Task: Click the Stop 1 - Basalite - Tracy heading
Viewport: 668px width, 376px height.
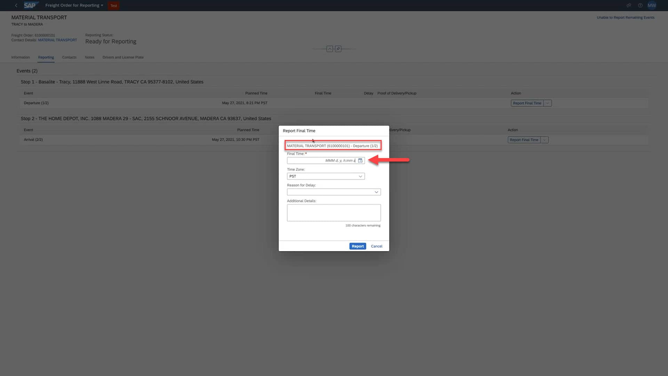Action: point(112,82)
